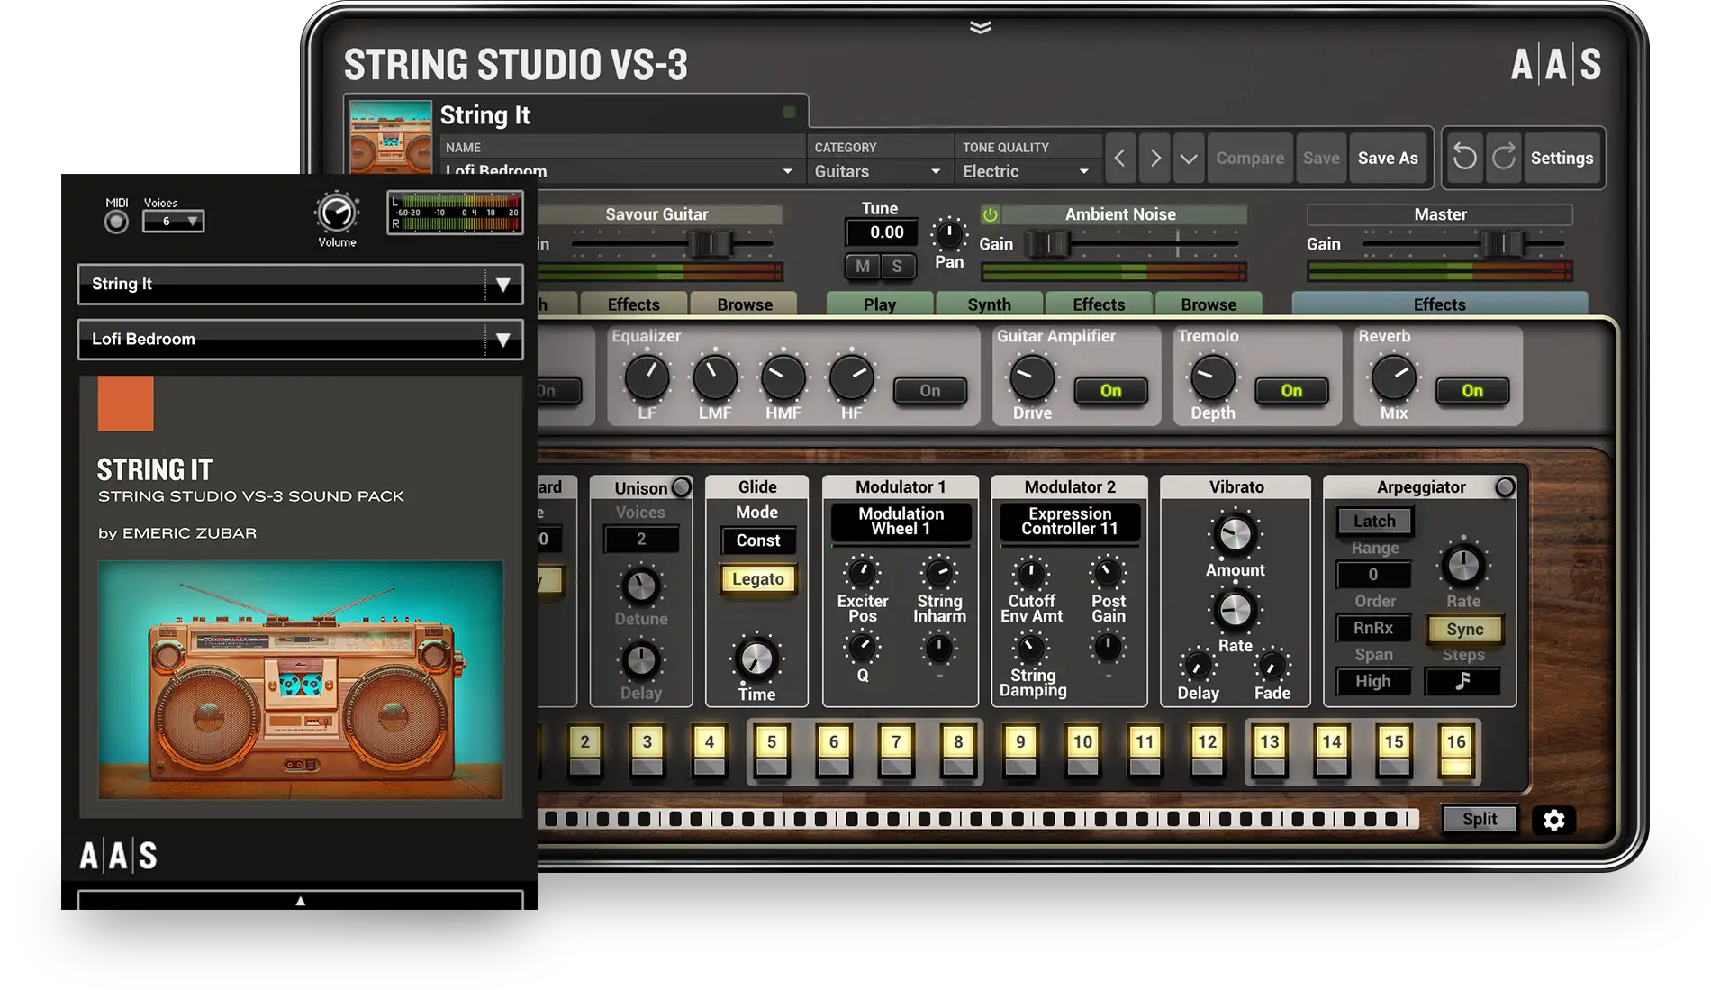Screen dimensions: 1711x990
Task: Click the Ambient Noise gain slider handle
Action: coord(1048,243)
